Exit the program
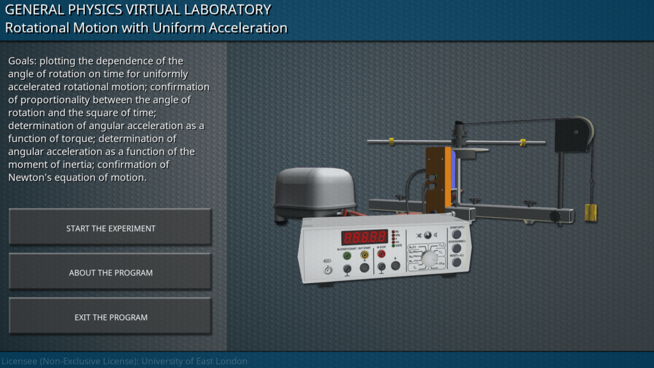This screenshot has width=654, height=368. (110, 318)
